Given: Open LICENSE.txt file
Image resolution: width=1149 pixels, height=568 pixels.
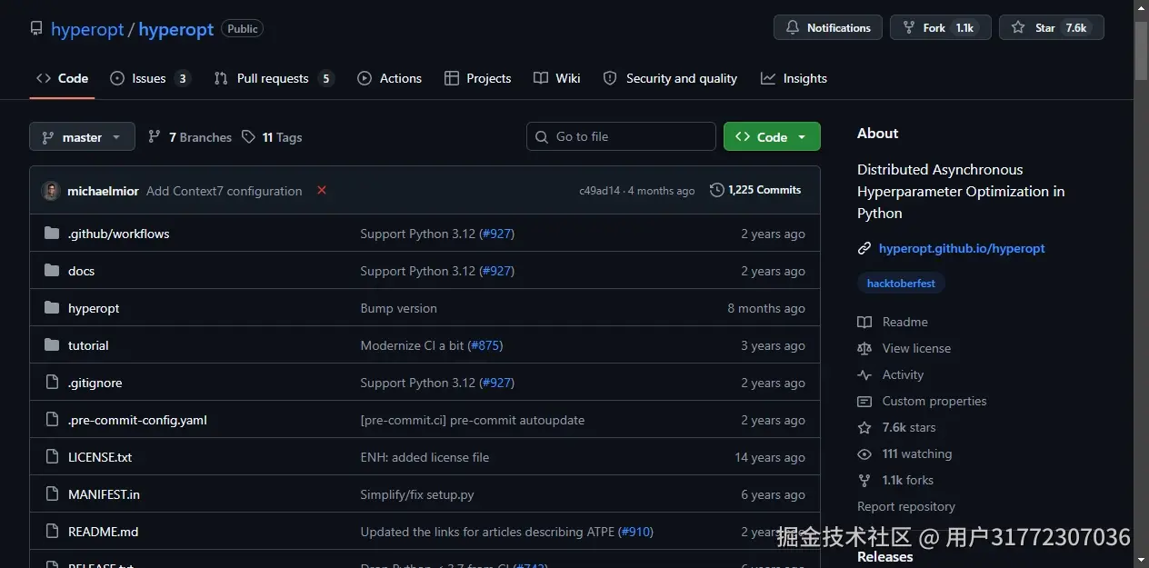Looking at the screenshot, I should click(100, 457).
